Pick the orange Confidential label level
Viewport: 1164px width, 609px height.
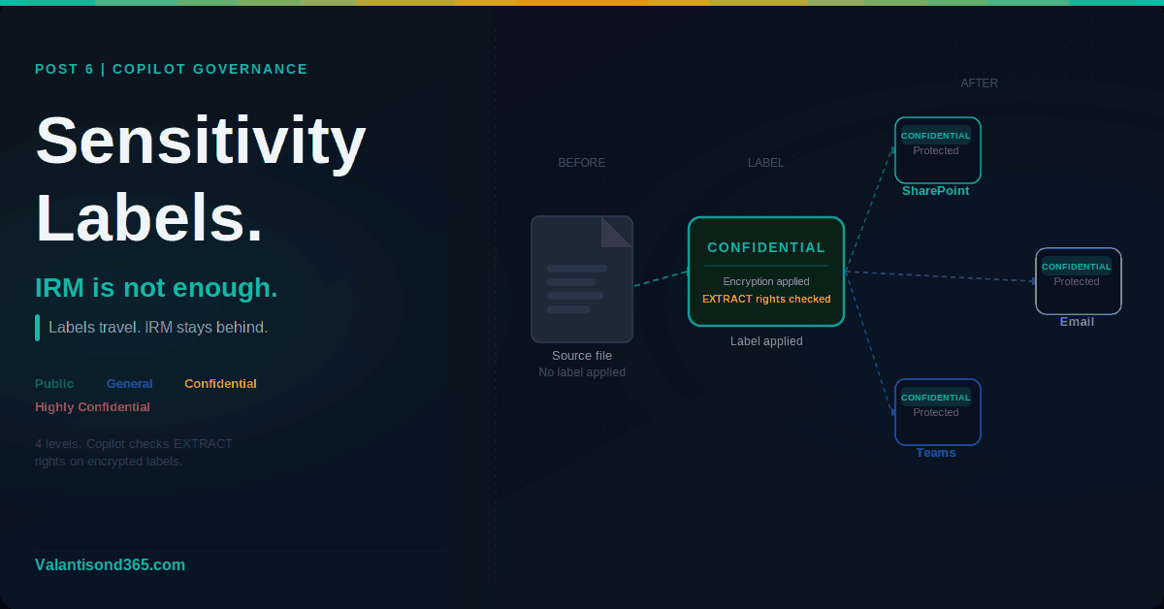(220, 384)
